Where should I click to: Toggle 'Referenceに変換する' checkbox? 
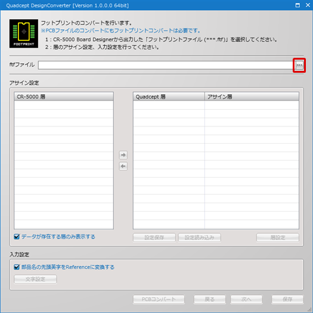(x=17, y=267)
